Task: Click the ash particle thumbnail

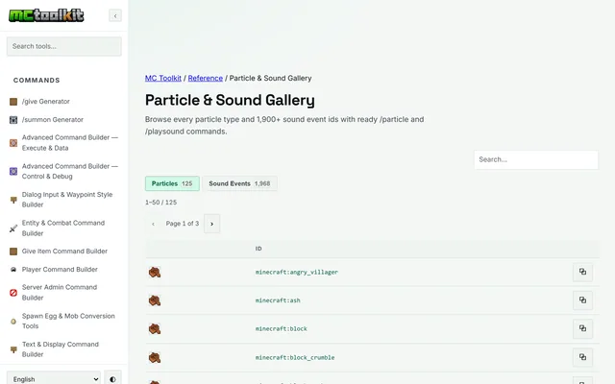Action: click(155, 300)
